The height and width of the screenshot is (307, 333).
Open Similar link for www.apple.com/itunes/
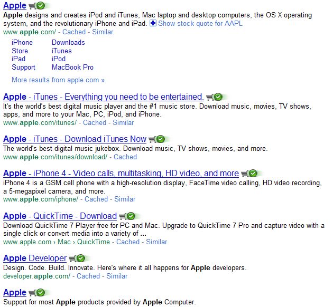click(x=123, y=123)
